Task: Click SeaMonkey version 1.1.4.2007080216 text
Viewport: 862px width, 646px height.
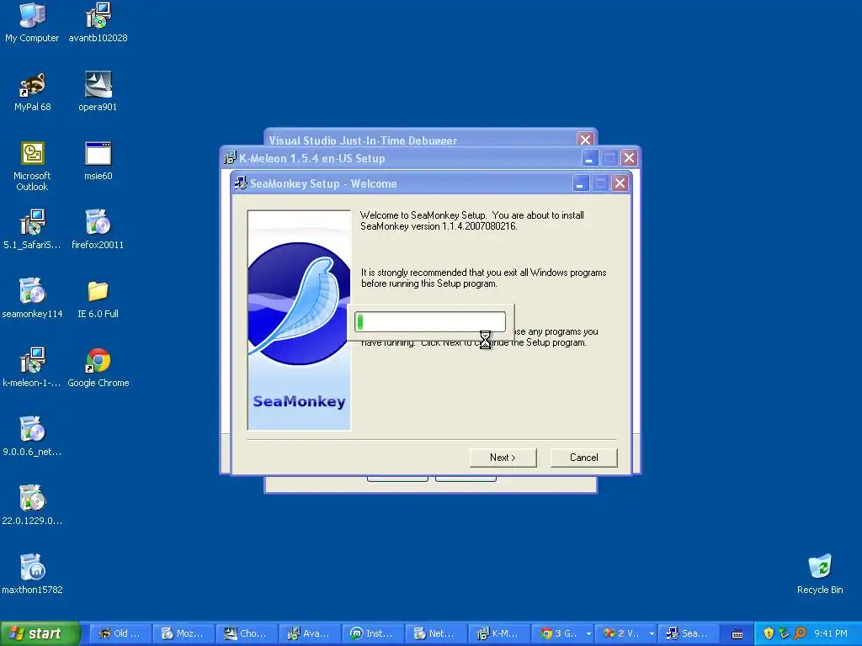Action: click(x=438, y=226)
